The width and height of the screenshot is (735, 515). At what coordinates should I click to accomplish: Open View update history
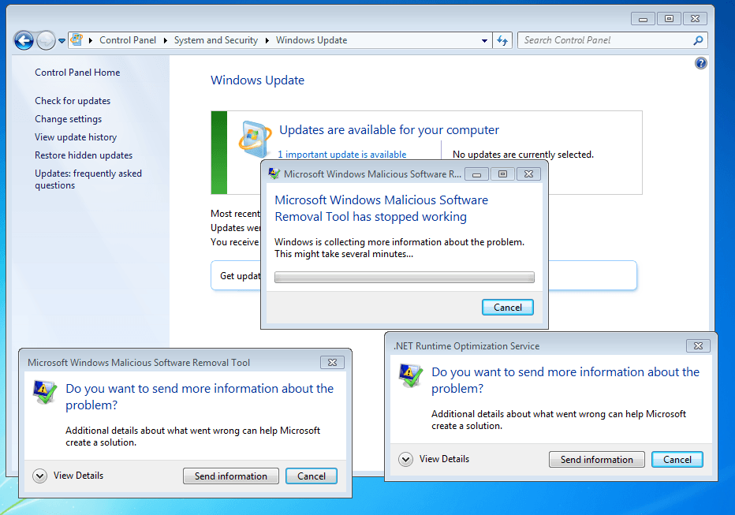tap(76, 136)
